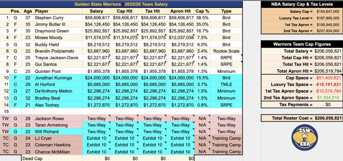Click LJ Cryer's Exhibit 10 salary cell
This screenshot has height=161, width=343.
(96, 138)
